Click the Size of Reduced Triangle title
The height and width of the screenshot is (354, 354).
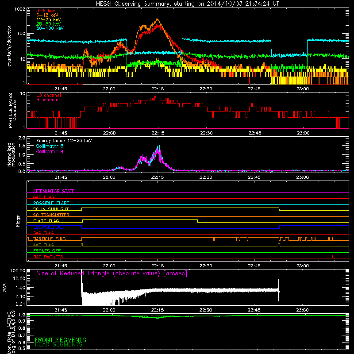click(x=112, y=273)
